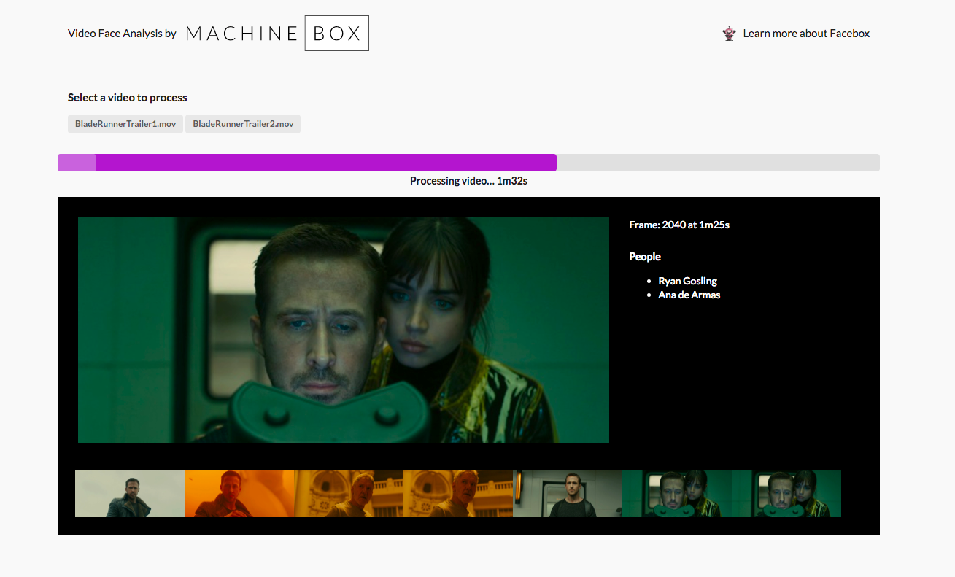Click the boxed BOX logo

[x=336, y=34]
